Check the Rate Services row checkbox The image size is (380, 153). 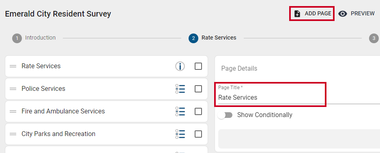tap(198, 66)
